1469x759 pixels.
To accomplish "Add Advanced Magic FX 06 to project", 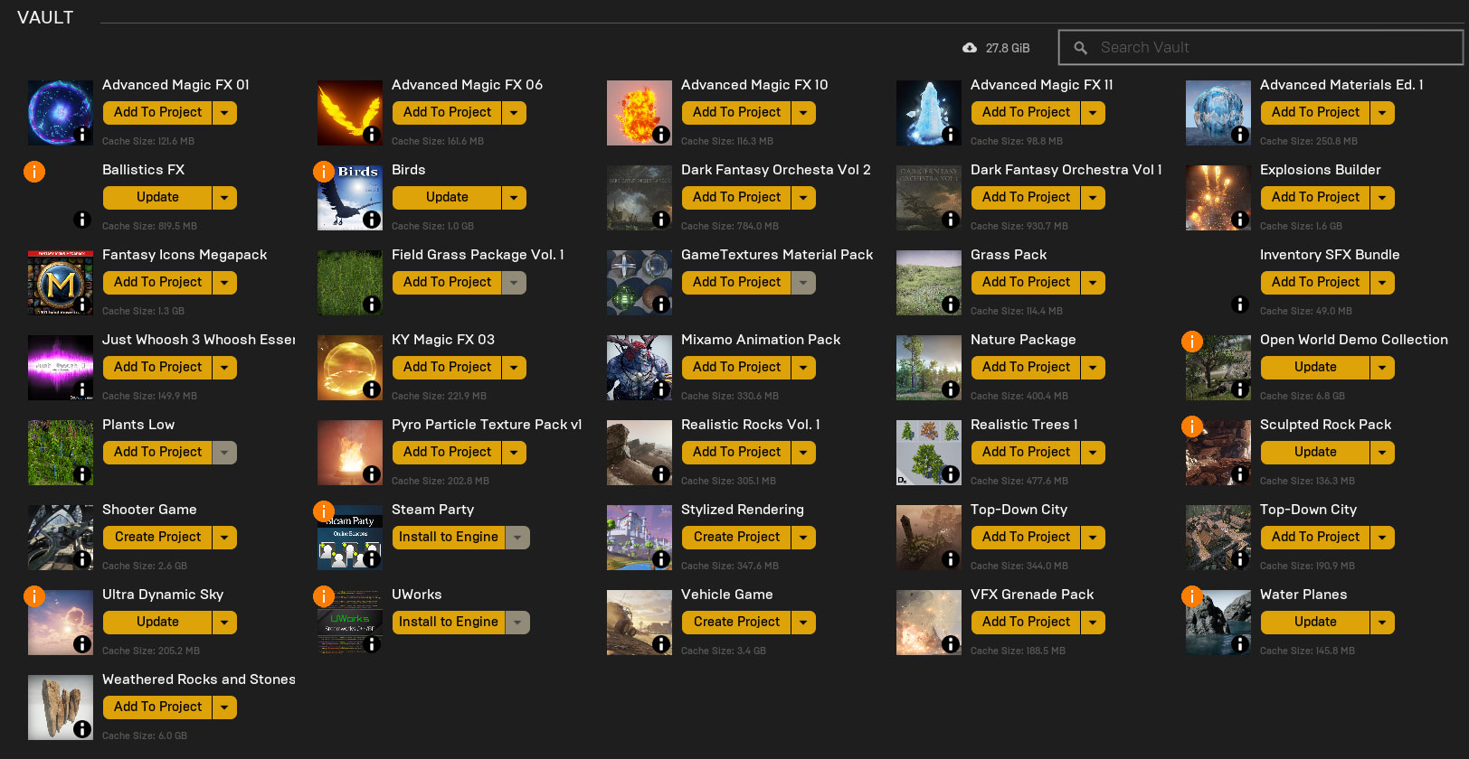I will (x=447, y=113).
